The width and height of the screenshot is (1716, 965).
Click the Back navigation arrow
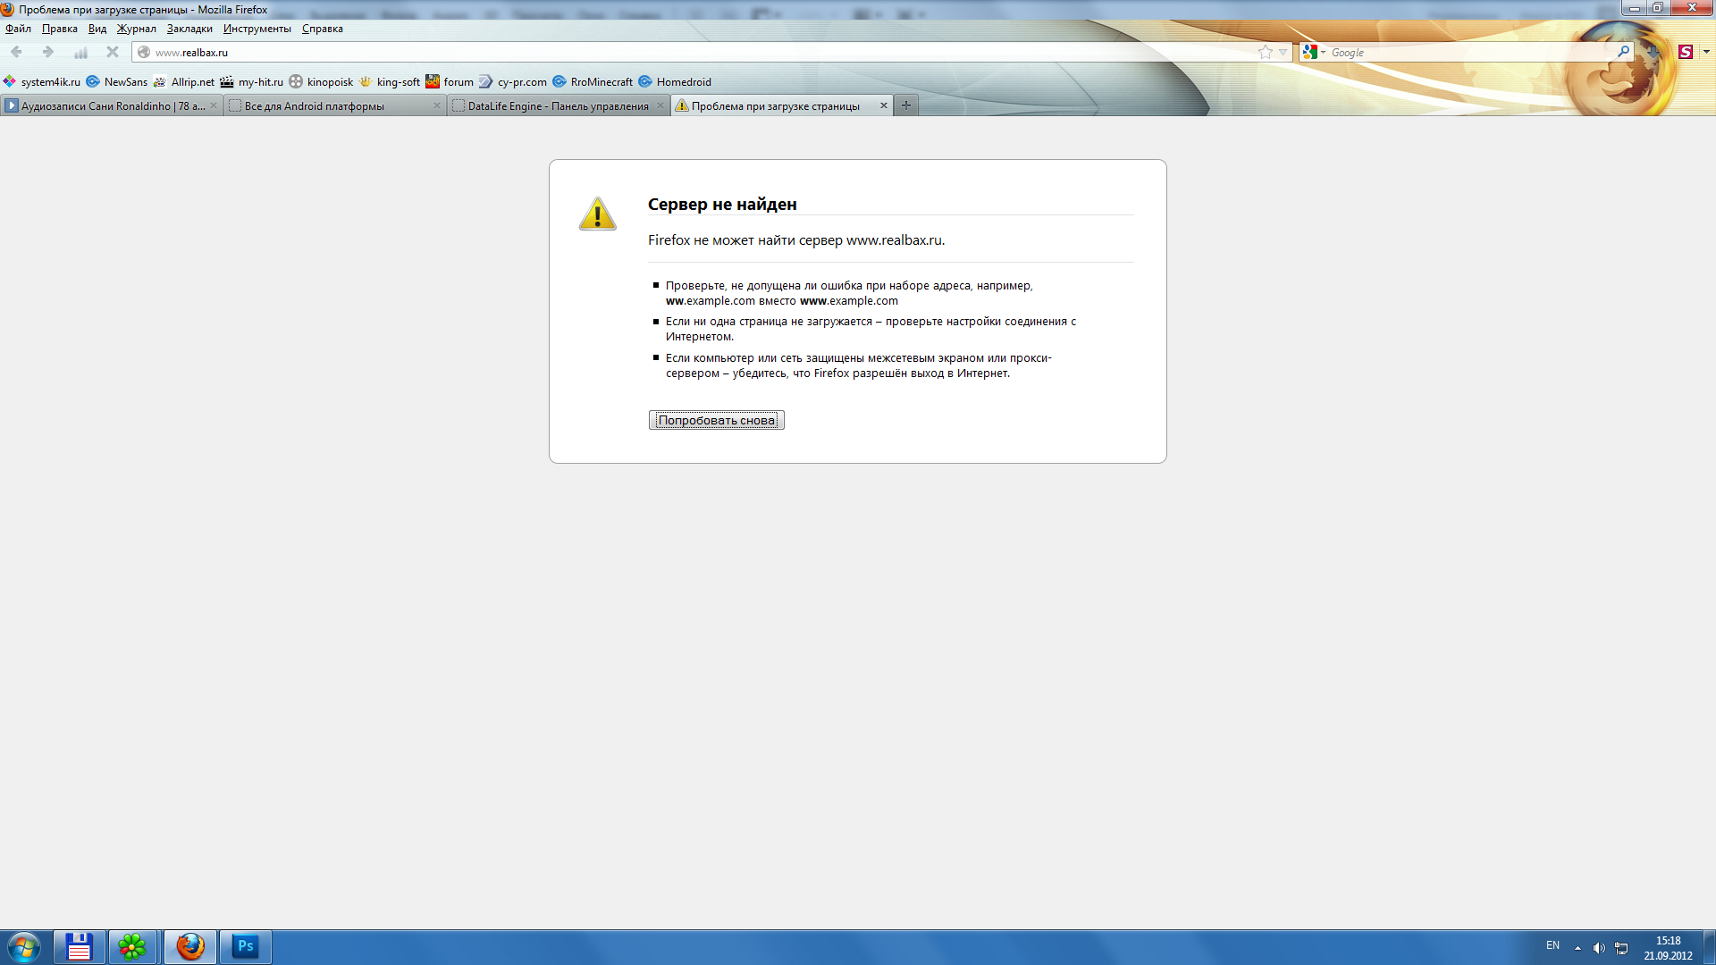pyautogui.click(x=16, y=52)
